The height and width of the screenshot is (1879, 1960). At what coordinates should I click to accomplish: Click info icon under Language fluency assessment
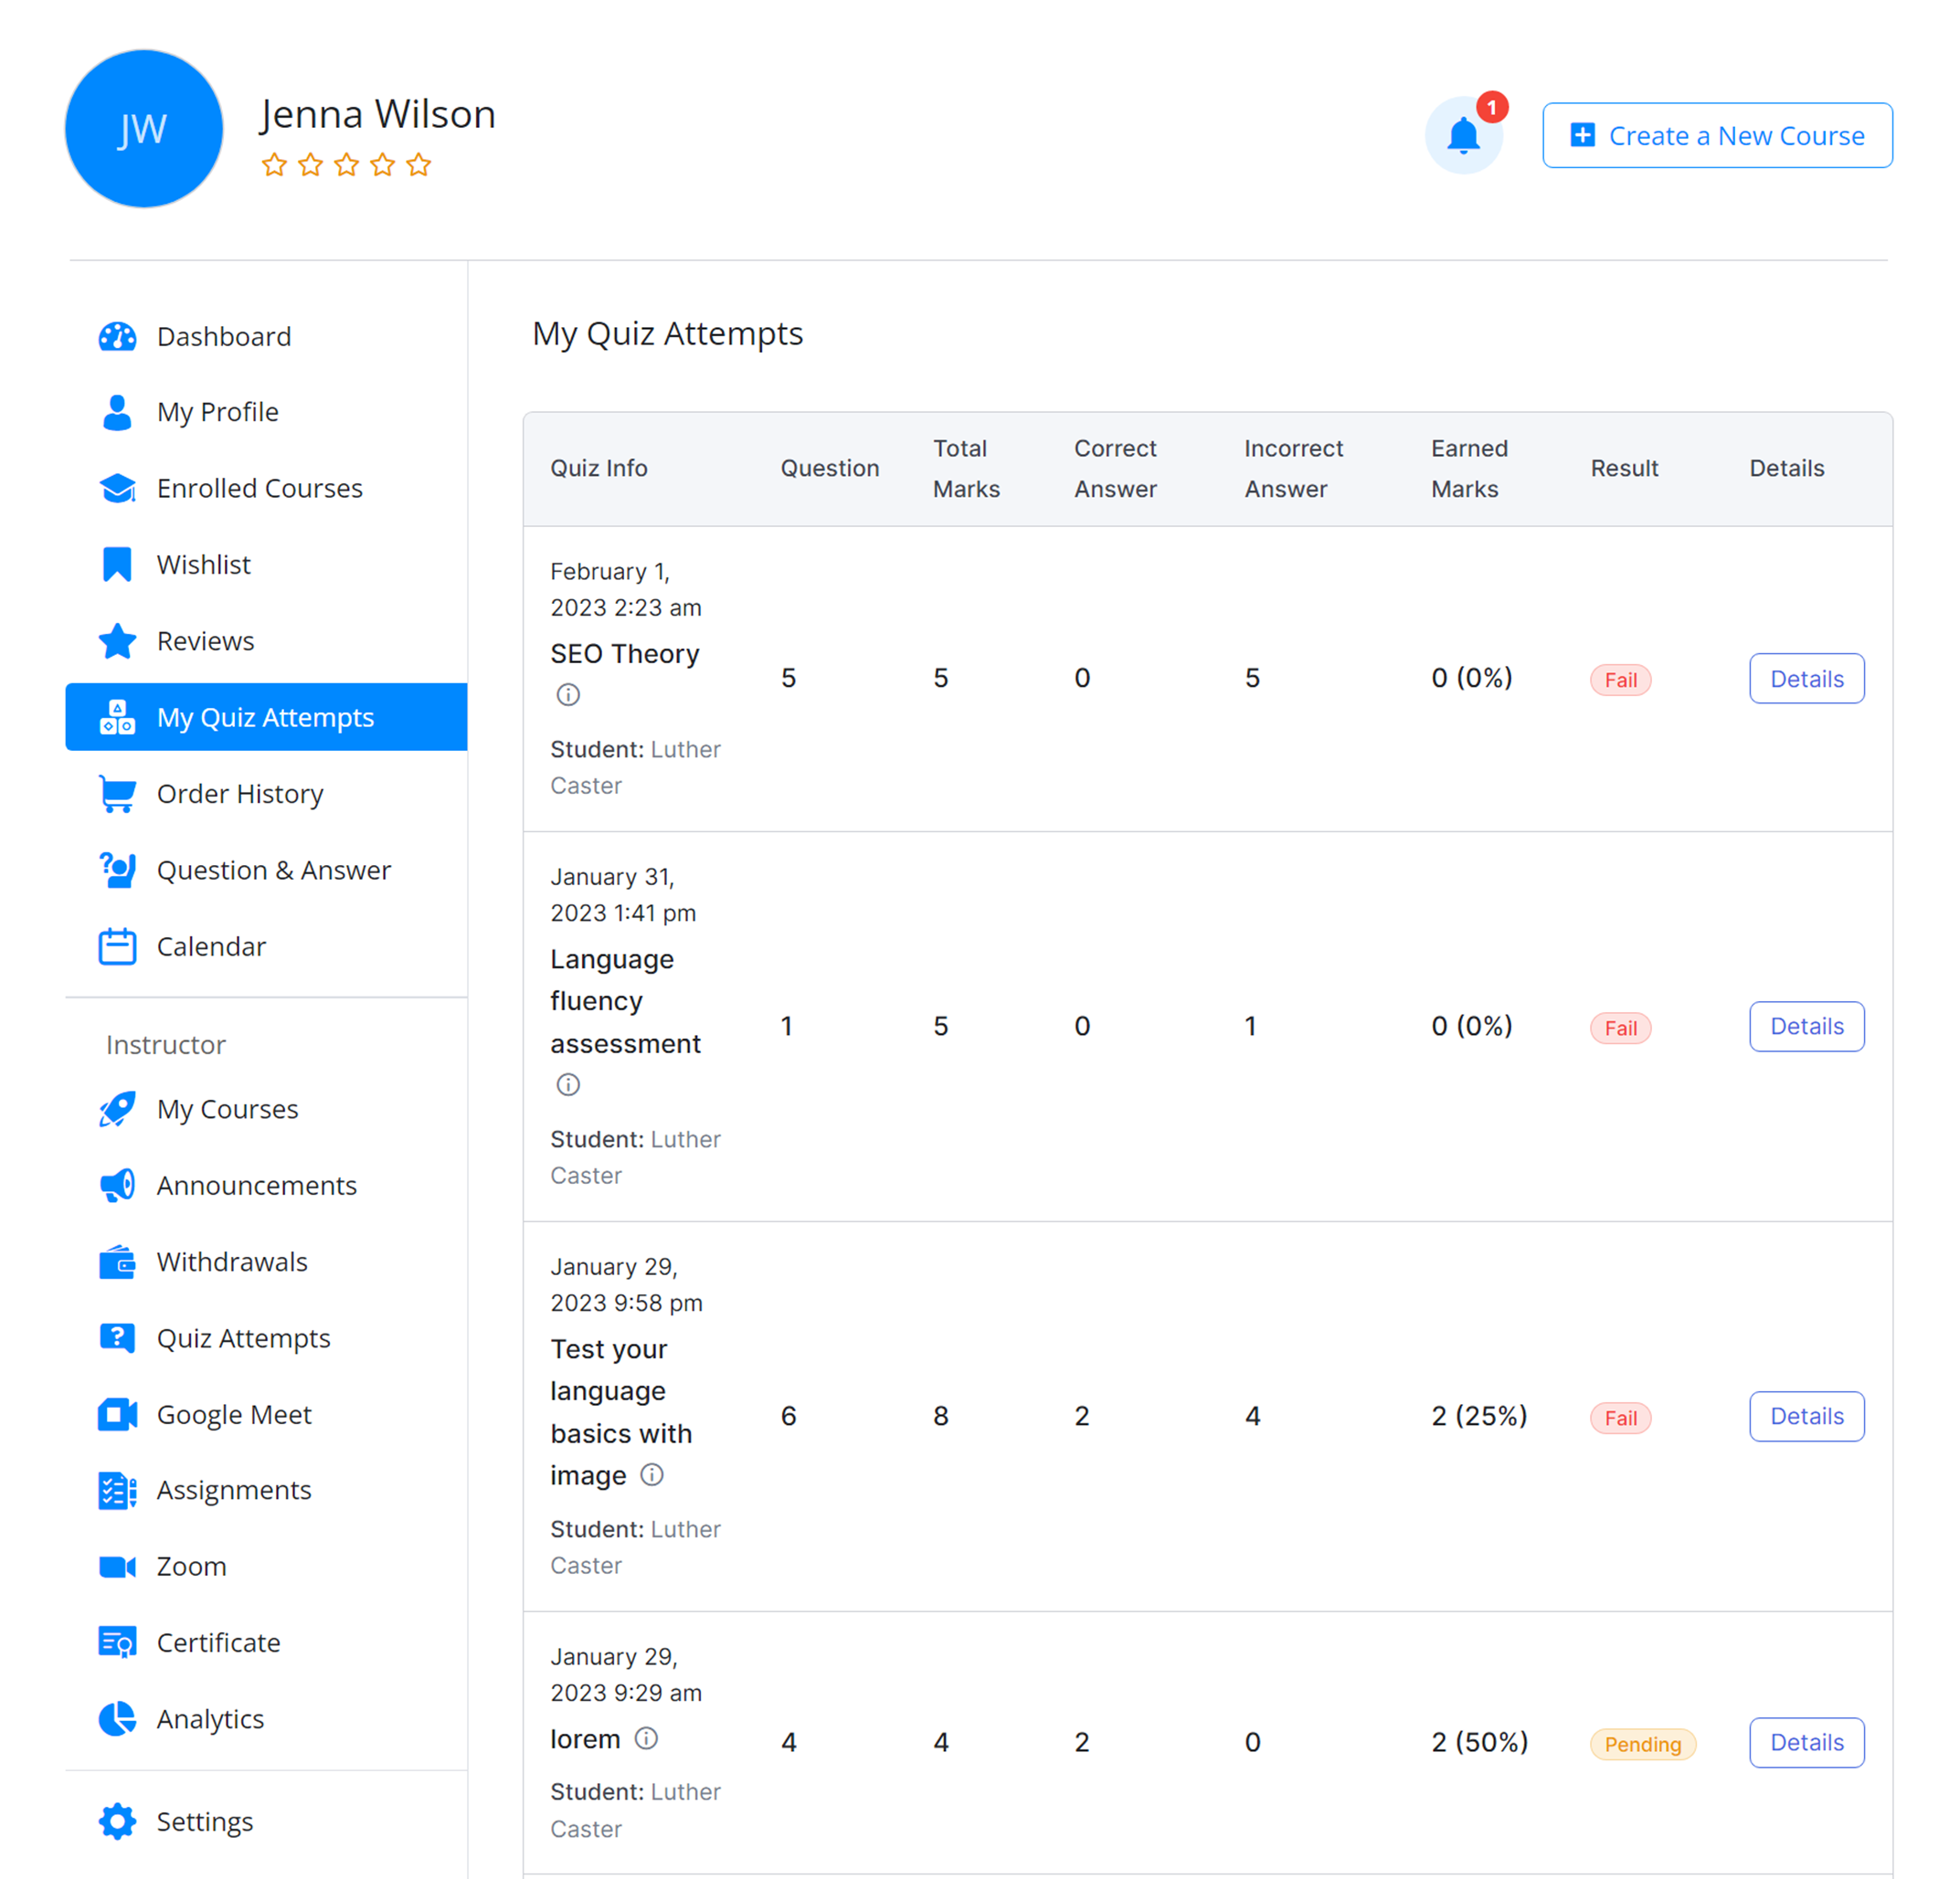[x=568, y=1084]
